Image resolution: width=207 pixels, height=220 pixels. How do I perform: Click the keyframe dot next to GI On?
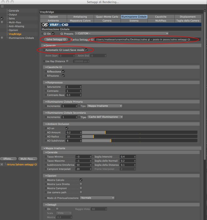[42, 34]
